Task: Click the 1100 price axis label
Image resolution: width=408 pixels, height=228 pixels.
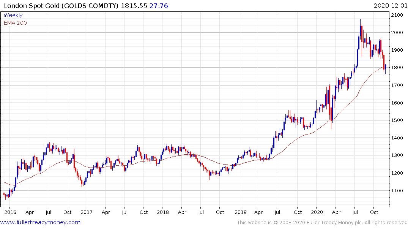Action: click(397, 190)
